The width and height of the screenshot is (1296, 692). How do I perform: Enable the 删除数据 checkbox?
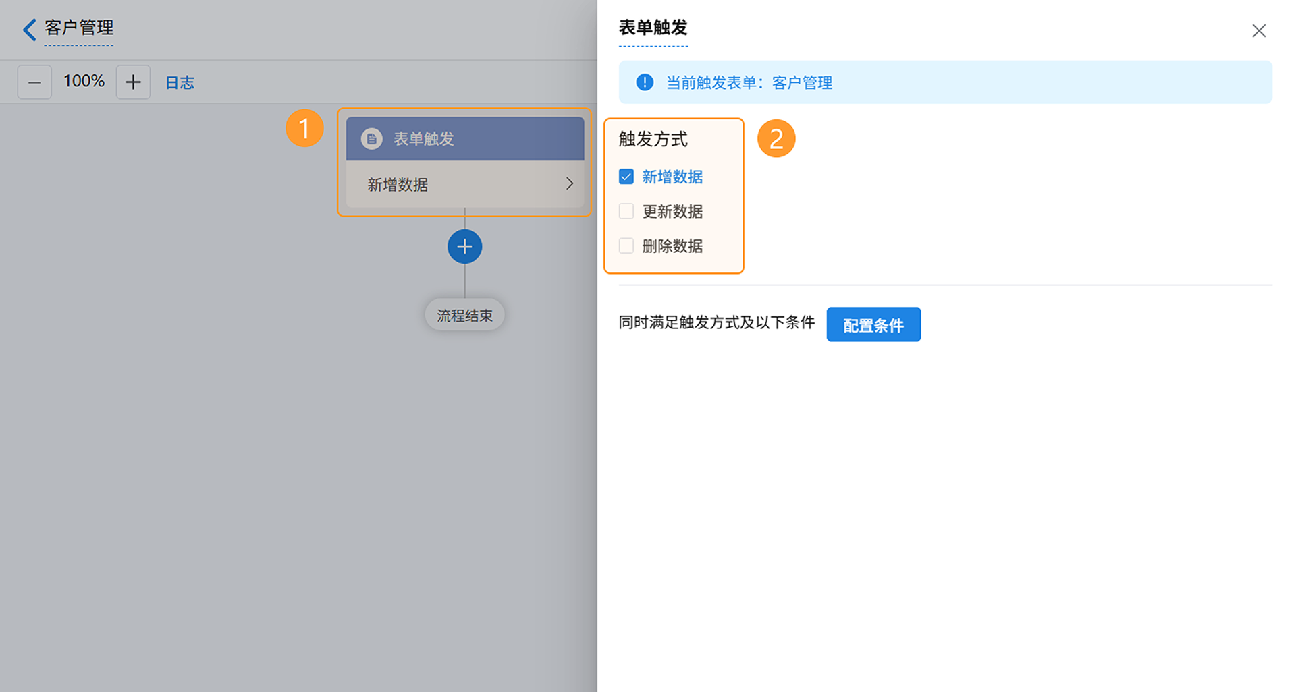pos(626,246)
